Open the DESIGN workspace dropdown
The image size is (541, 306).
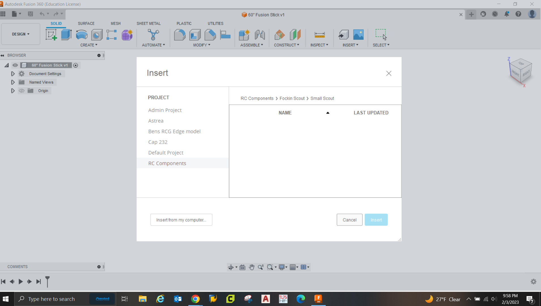pyautogui.click(x=20, y=34)
